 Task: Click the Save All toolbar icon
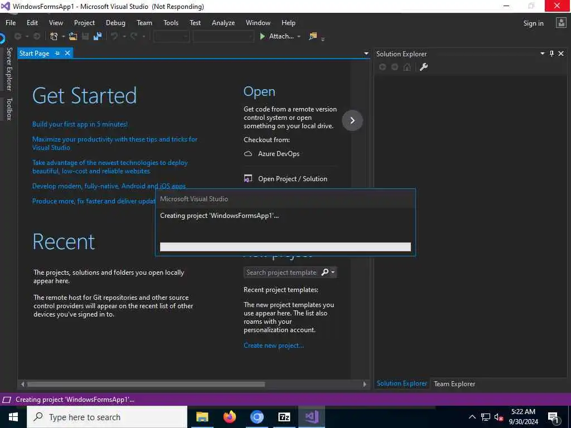(97, 36)
